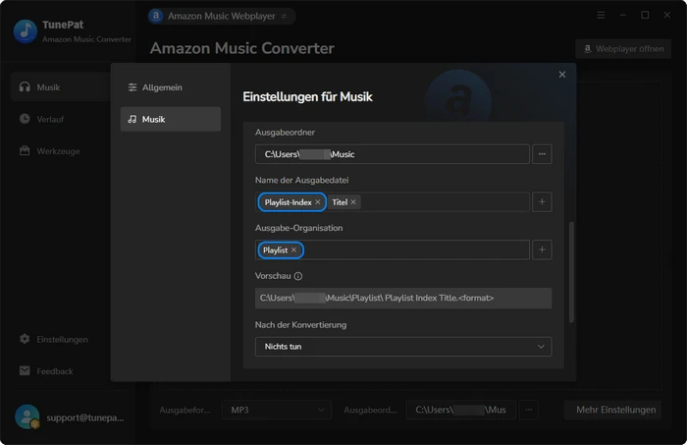Remove the Playlist-Index tag
The image size is (687, 445).
318,202
